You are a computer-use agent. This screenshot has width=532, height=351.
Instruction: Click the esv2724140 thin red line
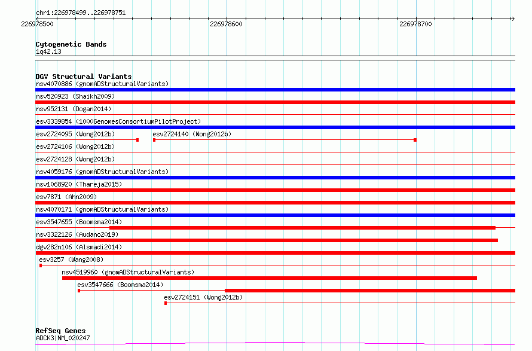pos(285,140)
